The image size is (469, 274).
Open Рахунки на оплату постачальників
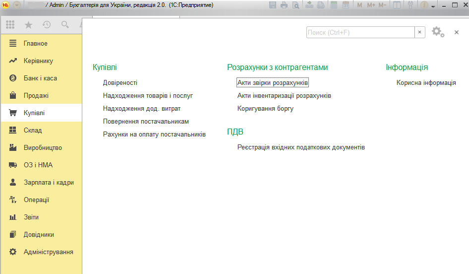154,134
